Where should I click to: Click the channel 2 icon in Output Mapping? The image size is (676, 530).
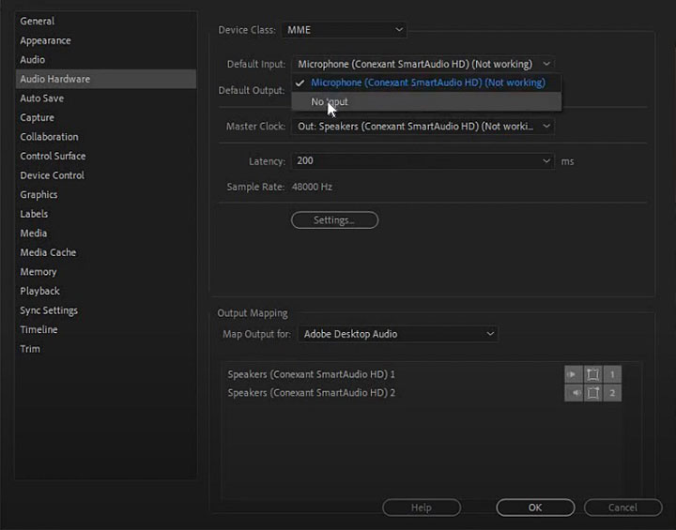[612, 393]
